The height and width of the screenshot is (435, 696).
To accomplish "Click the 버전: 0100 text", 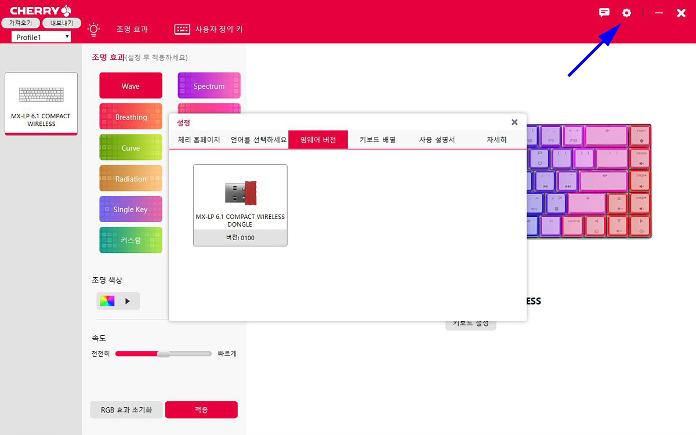I will point(240,238).
